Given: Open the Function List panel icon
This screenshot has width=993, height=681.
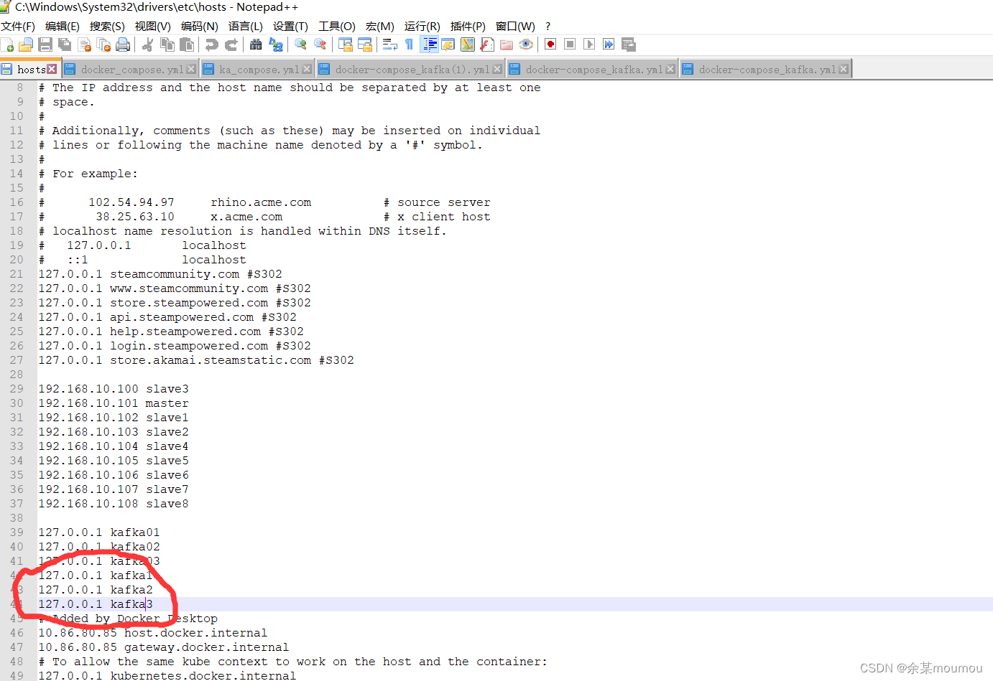Looking at the screenshot, I should [486, 44].
